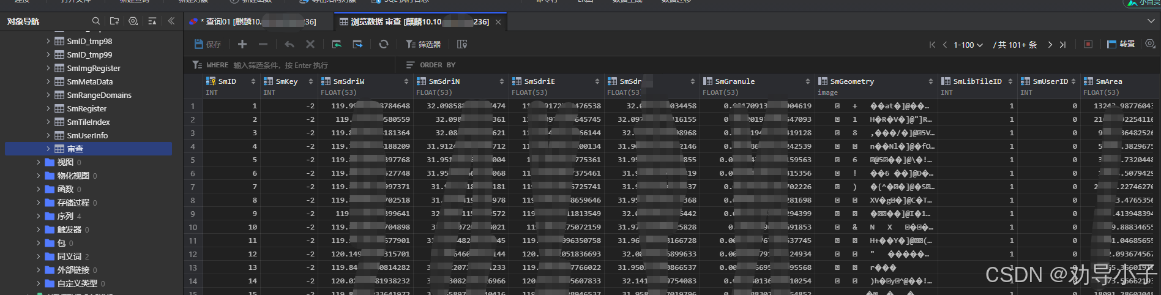1161x295 pixels.
Task: Open navigator settings hexagon icon
Action: coord(133,21)
